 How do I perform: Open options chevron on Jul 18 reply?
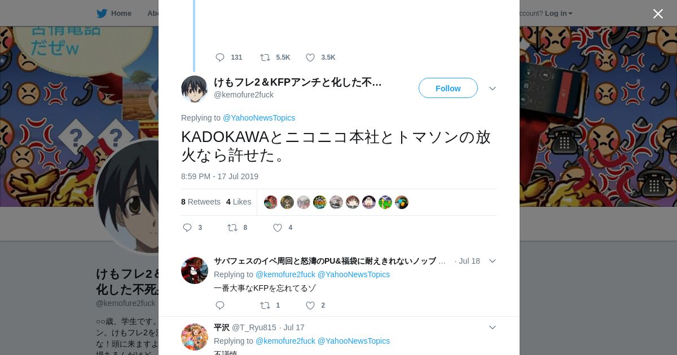pos(493,261)
